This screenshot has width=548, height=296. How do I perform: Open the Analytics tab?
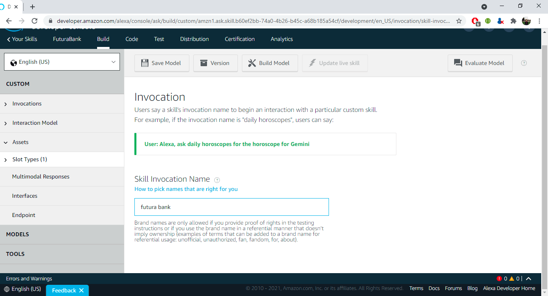click(282, 39)
